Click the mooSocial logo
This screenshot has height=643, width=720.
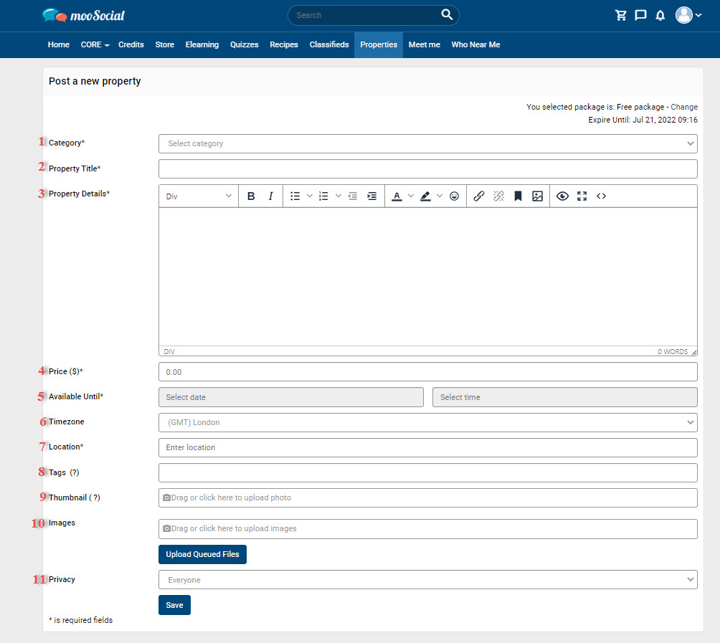84,15
